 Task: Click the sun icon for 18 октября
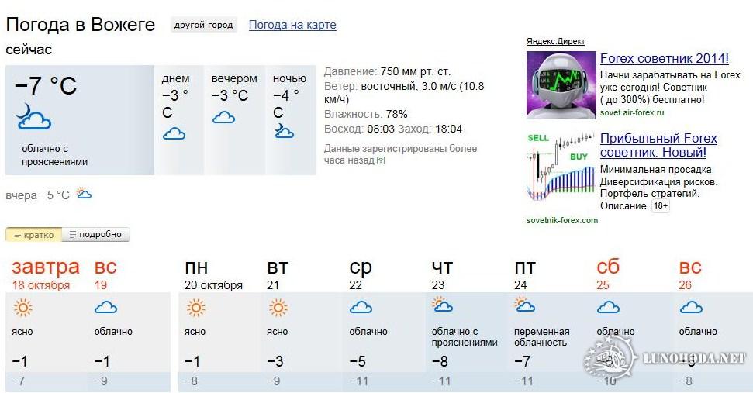point(23,308)
